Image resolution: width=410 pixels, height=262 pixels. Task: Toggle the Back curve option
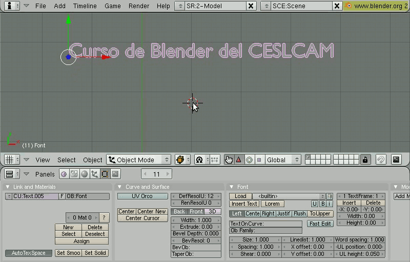pyautogui.click(x=179, y=212)
